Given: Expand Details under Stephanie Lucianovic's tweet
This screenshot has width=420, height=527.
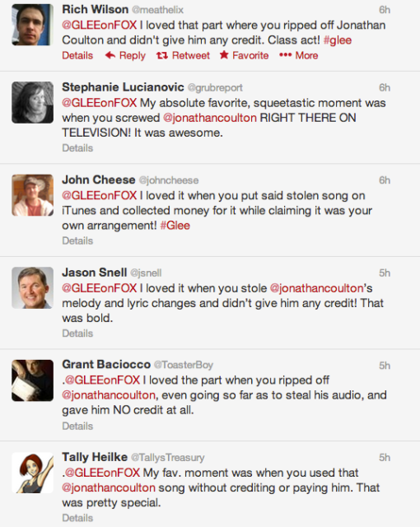Looking at the screenshot, I should (x=77, y=148).
